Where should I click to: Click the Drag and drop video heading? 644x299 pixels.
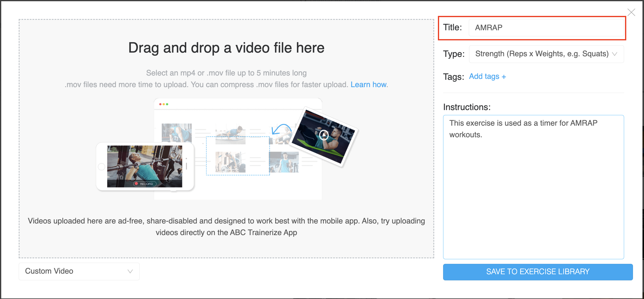pyautogui.click(x=226, y=48)
